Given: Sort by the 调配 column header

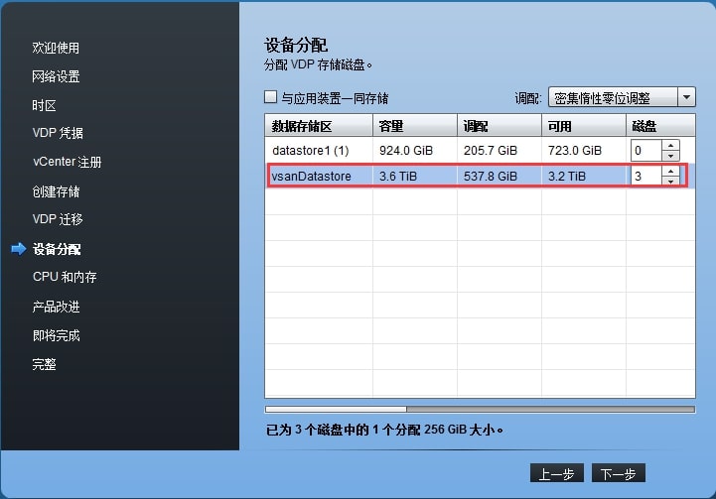Looking at the screenshot, I should (x=500, y=125).
